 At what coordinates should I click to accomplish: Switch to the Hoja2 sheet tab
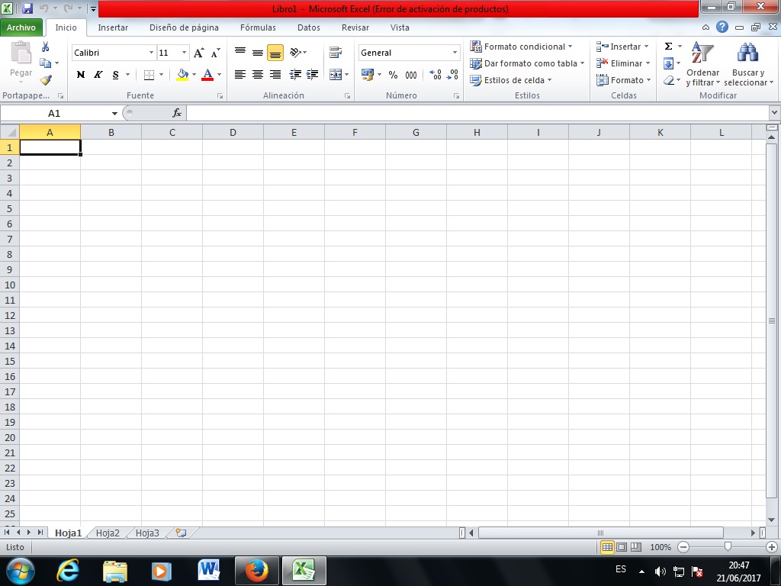[x=108, y=533]
